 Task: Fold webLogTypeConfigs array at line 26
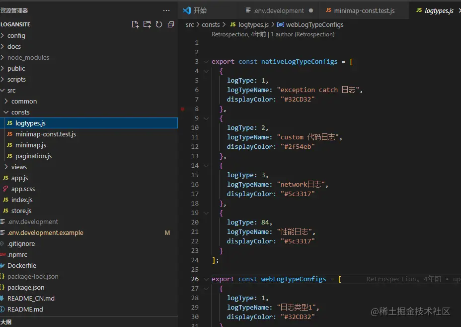pyautogui.click(x=206, y=279)
